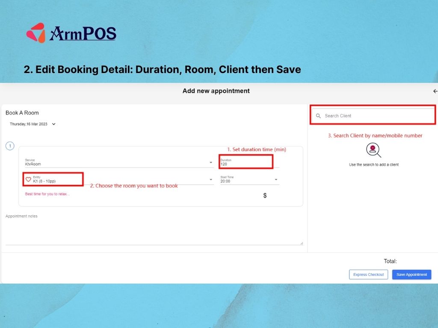Click the 'Book A Room' heading
438x328 pixels.
point(22,113)
